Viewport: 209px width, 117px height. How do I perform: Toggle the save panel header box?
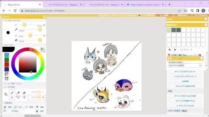click(202, 58)
